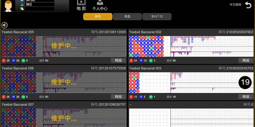Click 网投 for Yeebet Baccarat 002
The height and width of the screenshot is (127, 255).
246,60
